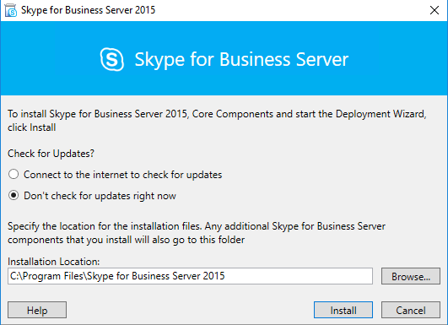448x325 pixels.
Task: Click the 'Skype for Business Server' banner heading
Action: (x=241, y=59)
